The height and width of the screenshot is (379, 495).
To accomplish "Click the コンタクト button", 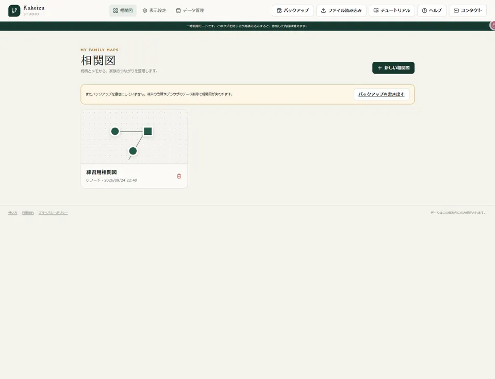I will (x=468, y=10).
